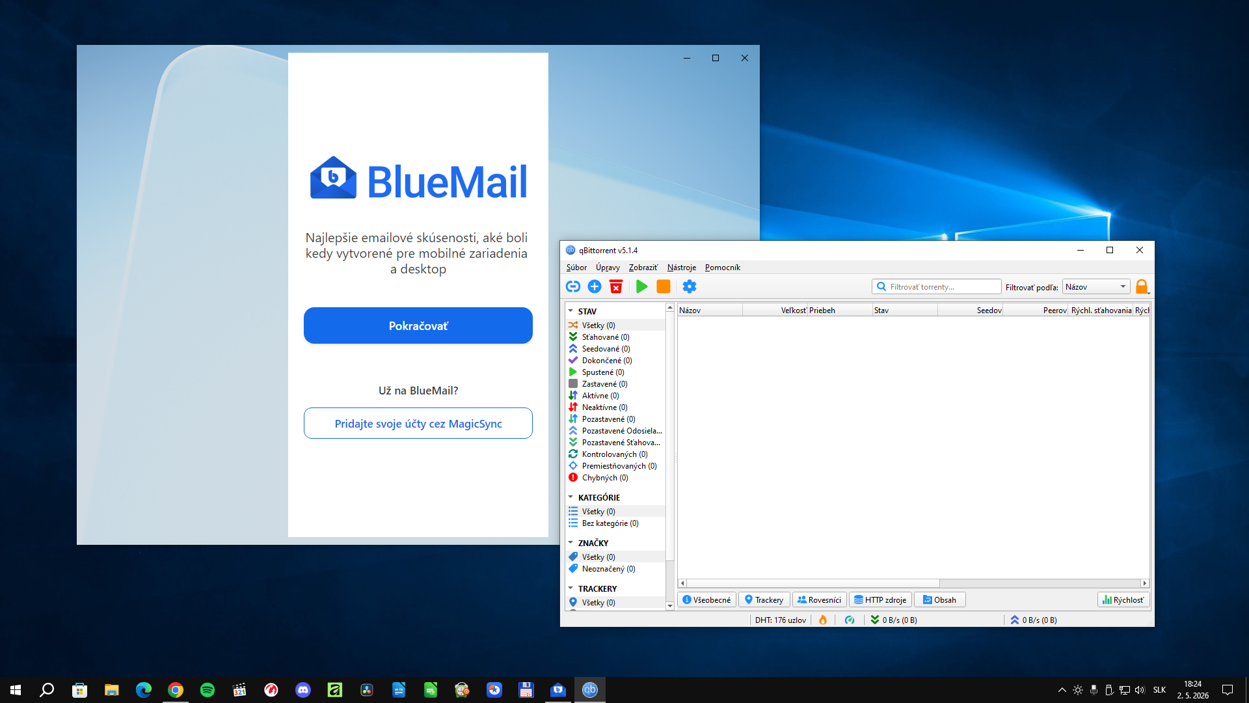Select Pozastavené Odosiela... status filter
Image resolution: width=1249 pixels, height=703 pixels.
point(615,431)
